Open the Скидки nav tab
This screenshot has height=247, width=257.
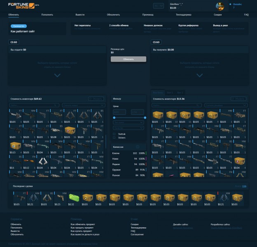pos(218,15)
